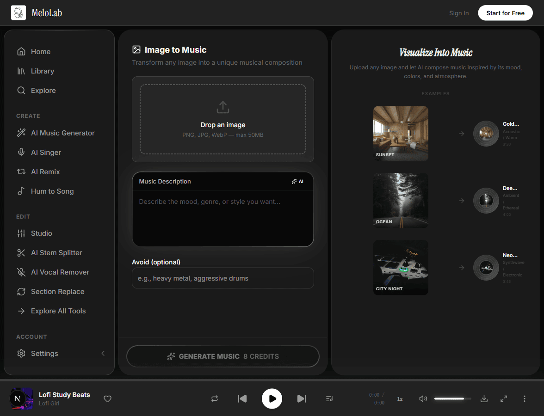This screenshot has height=416, width=544.
Task: Open player more options menu
Action: coord(524,398)
